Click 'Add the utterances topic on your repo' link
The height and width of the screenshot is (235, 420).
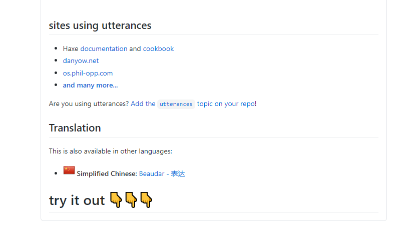tap(193, 104)
